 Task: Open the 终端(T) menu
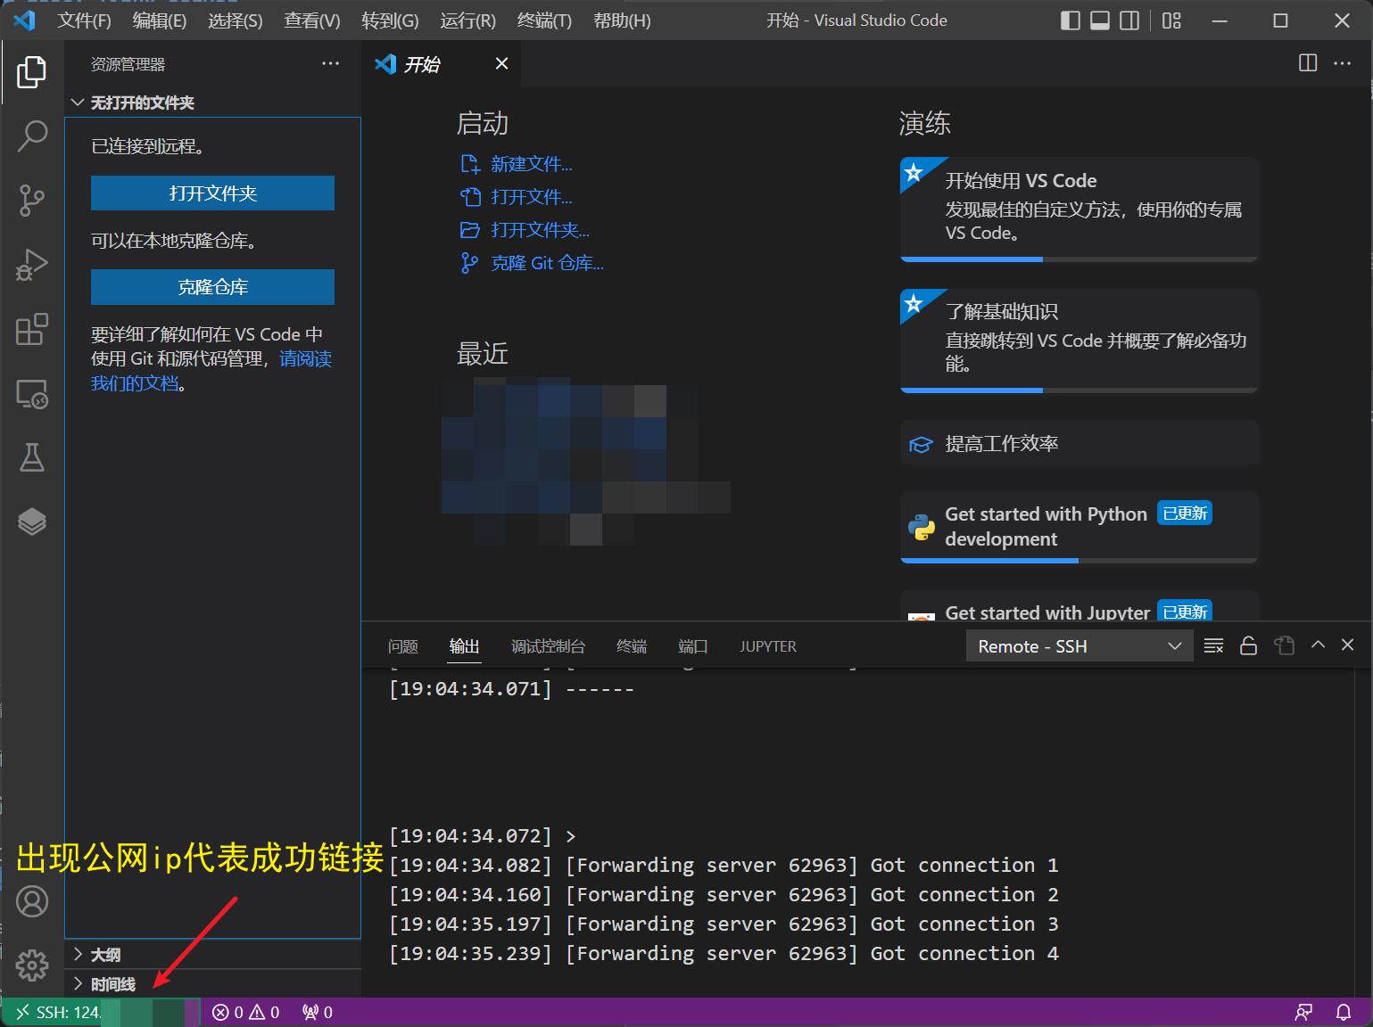coord(544,21)
